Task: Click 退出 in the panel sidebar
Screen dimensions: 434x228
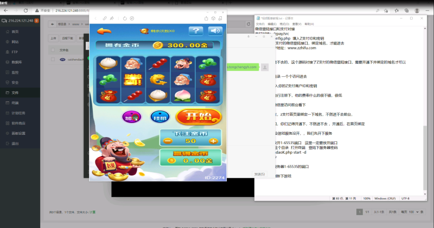Action: (15, 144)
